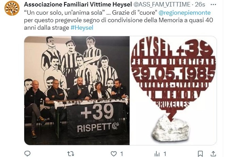
Task: Repost this tweet with the retweet icon
Action: tap(71, 154)
